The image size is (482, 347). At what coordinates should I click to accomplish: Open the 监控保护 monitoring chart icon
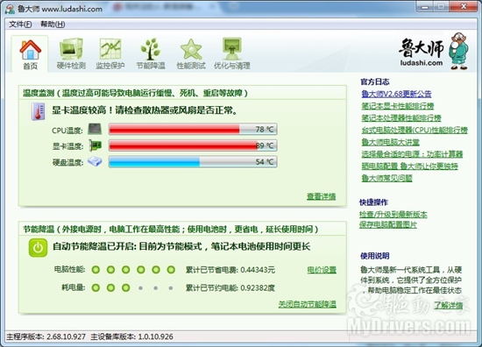[110, 49]
